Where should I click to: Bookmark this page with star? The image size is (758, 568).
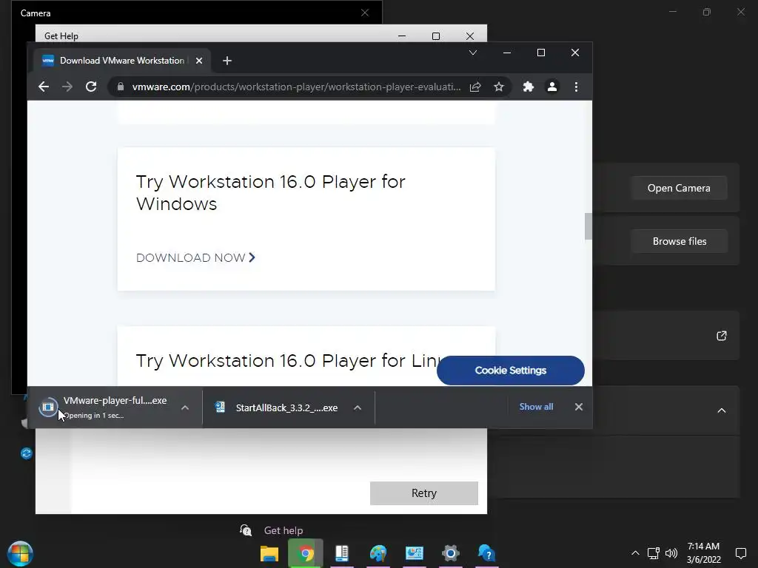click(x=499, y=87)
